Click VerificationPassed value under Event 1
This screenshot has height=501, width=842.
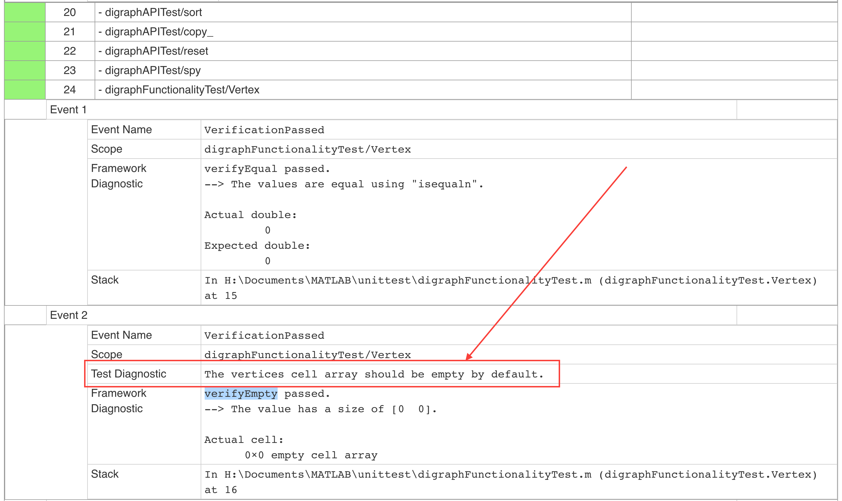(x=264, y=130)
